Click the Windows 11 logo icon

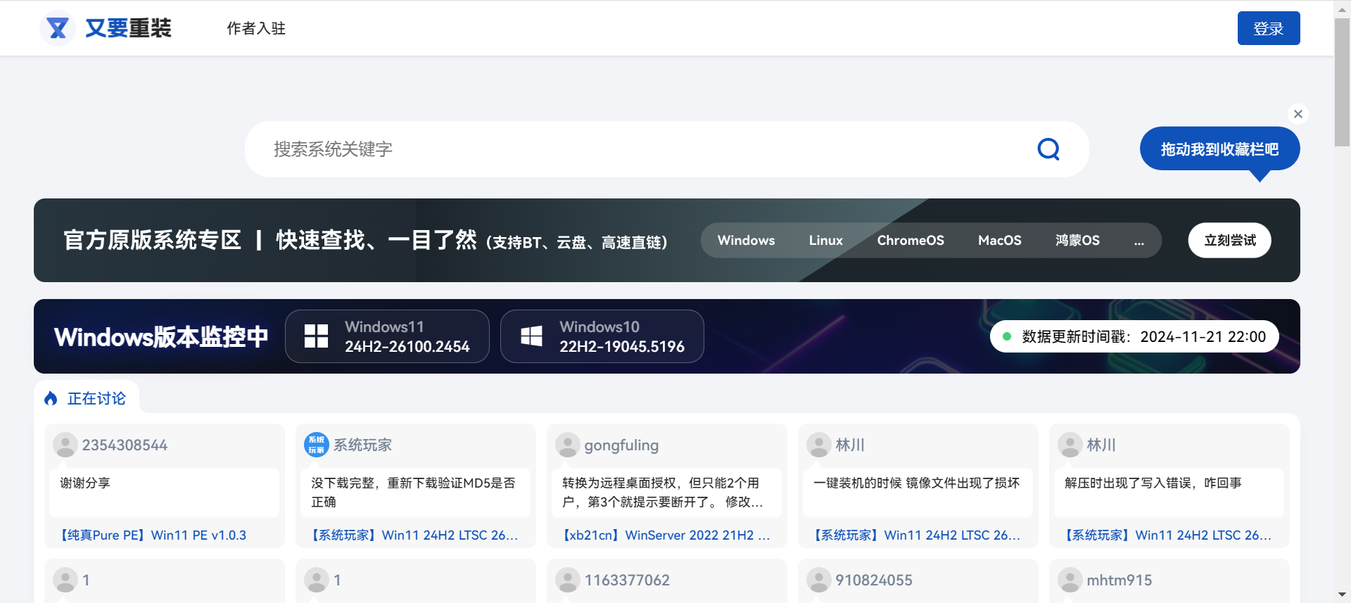[x=316, y=336]
